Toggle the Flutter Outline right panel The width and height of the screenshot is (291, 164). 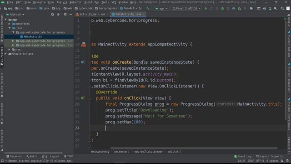(289, 44)
